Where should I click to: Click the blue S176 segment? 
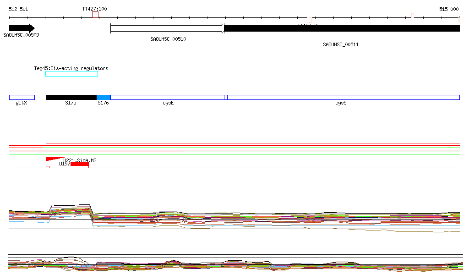(104, 97)
